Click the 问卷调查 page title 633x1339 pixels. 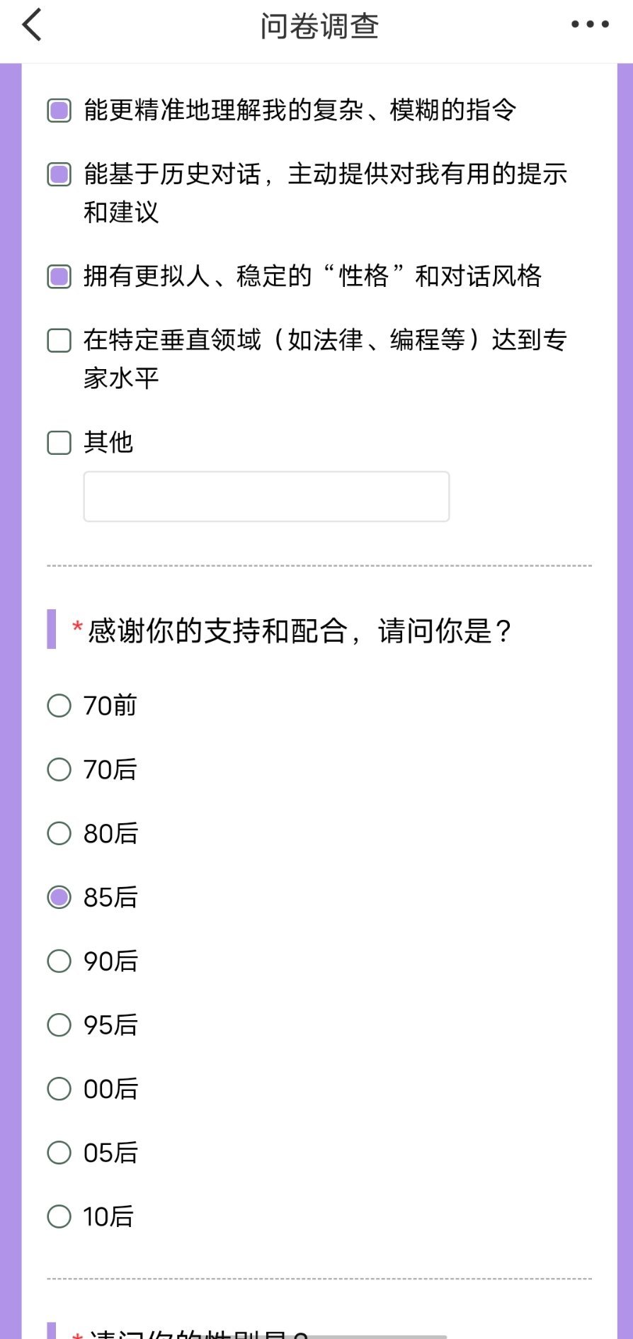tap(319, 26)
